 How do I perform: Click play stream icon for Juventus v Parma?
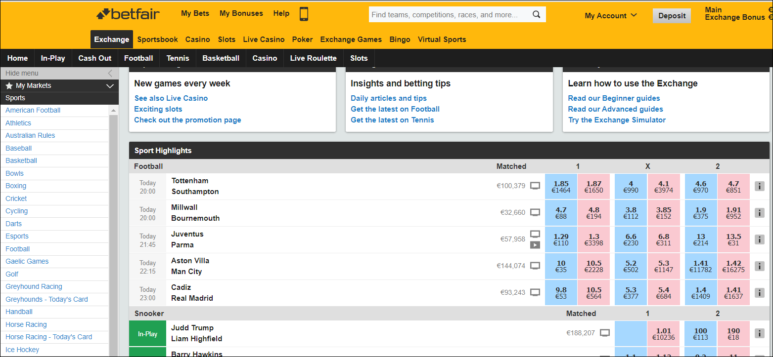535,244
